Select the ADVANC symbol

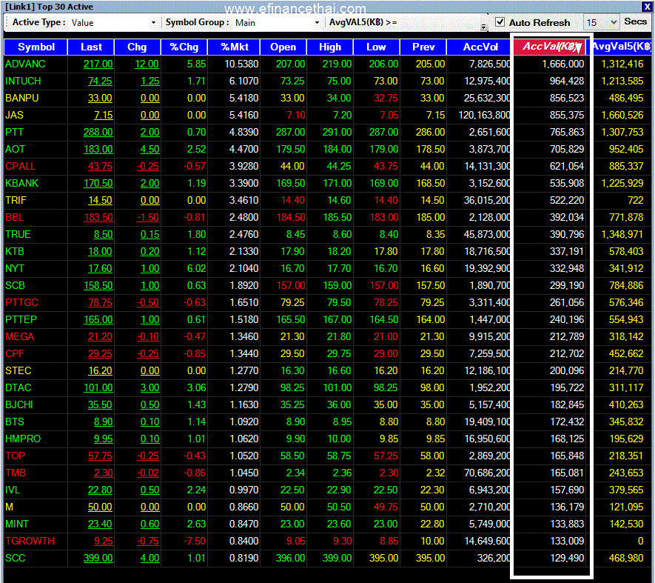pos(25,64)
